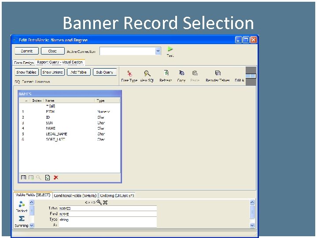Click the Summing sigma icon
Screen dimensions: 317x238
click(x=22, y=219)
